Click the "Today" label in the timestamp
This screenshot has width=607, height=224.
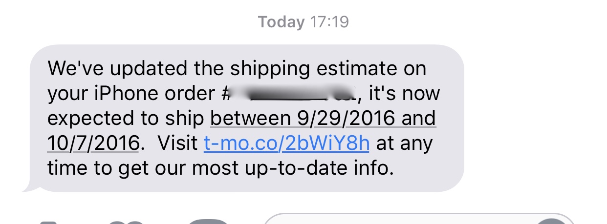tap(282, 22)
